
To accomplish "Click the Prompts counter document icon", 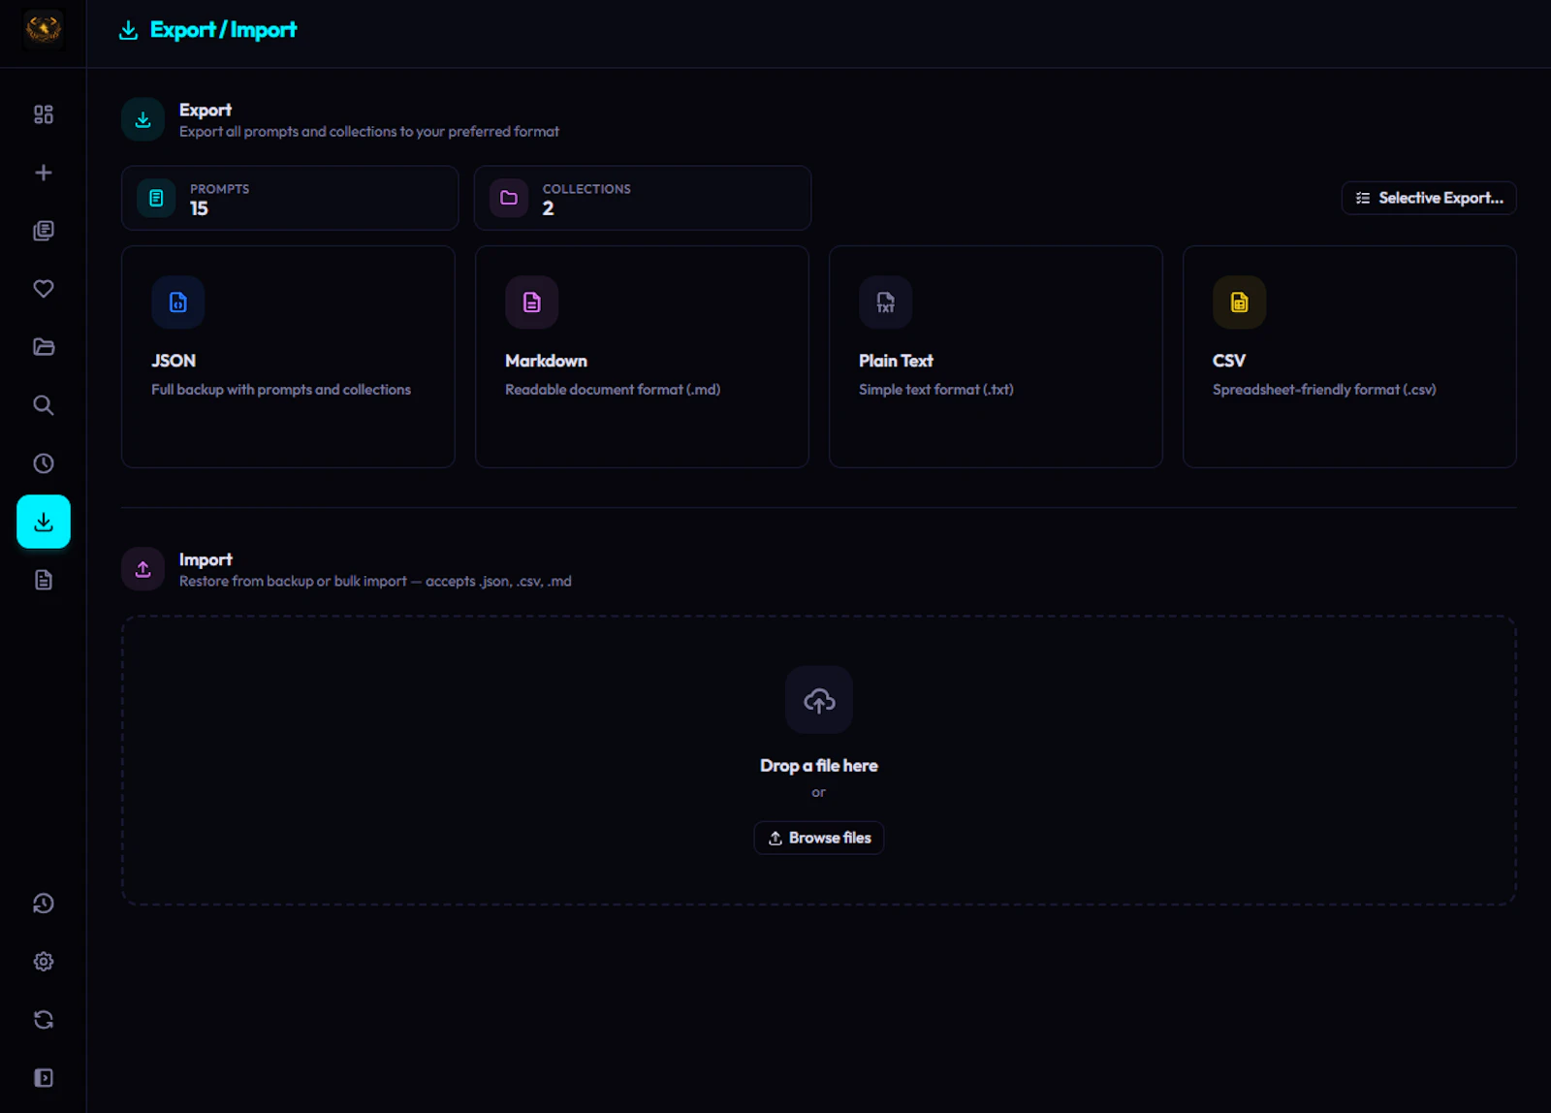I will (156, 198).
